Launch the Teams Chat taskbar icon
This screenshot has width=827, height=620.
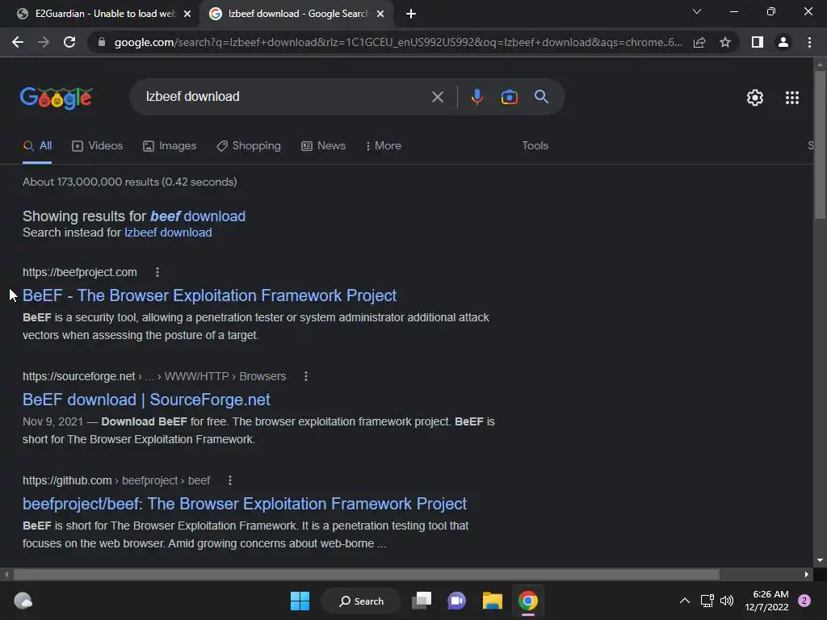tap(457, 601)
